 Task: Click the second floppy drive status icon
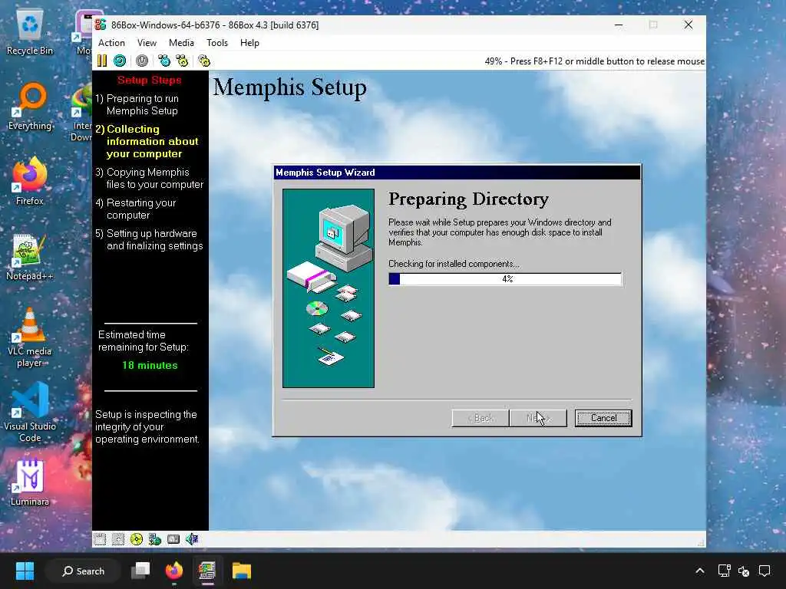point(117,539)
